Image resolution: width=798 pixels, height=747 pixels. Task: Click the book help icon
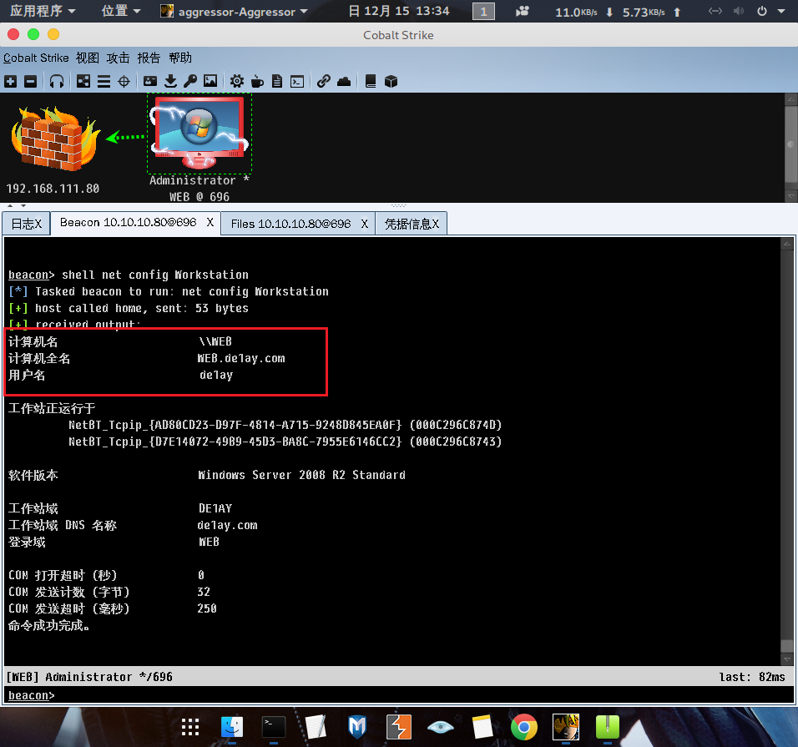click(x=371, y=82)
